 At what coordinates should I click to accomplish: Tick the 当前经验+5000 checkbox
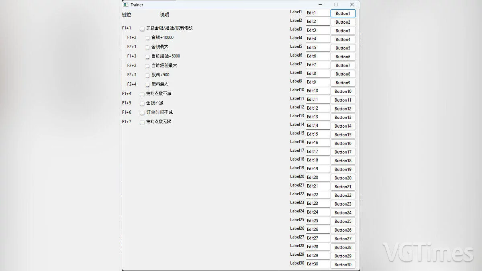[x=147, y=57]
